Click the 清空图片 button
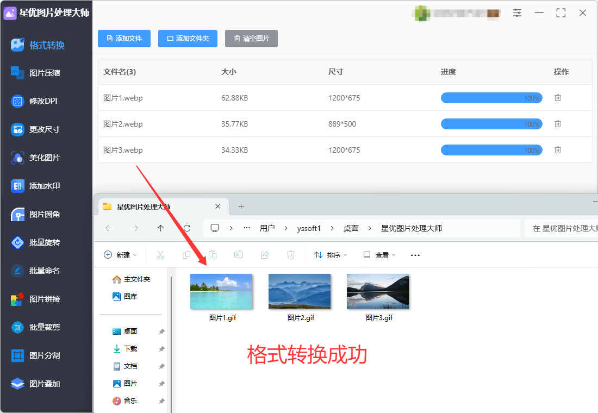 point(251,39)
